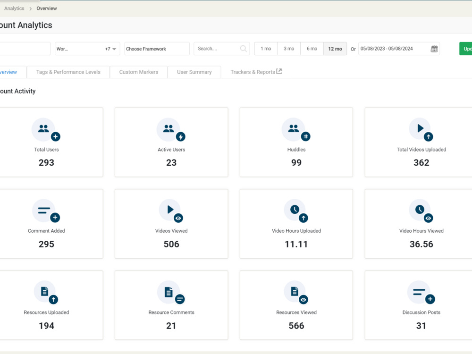Click the Videos Viewed label
This screenshot has height=354, width=472.
[171, 231]
